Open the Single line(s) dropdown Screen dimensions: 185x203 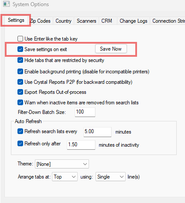110,177
